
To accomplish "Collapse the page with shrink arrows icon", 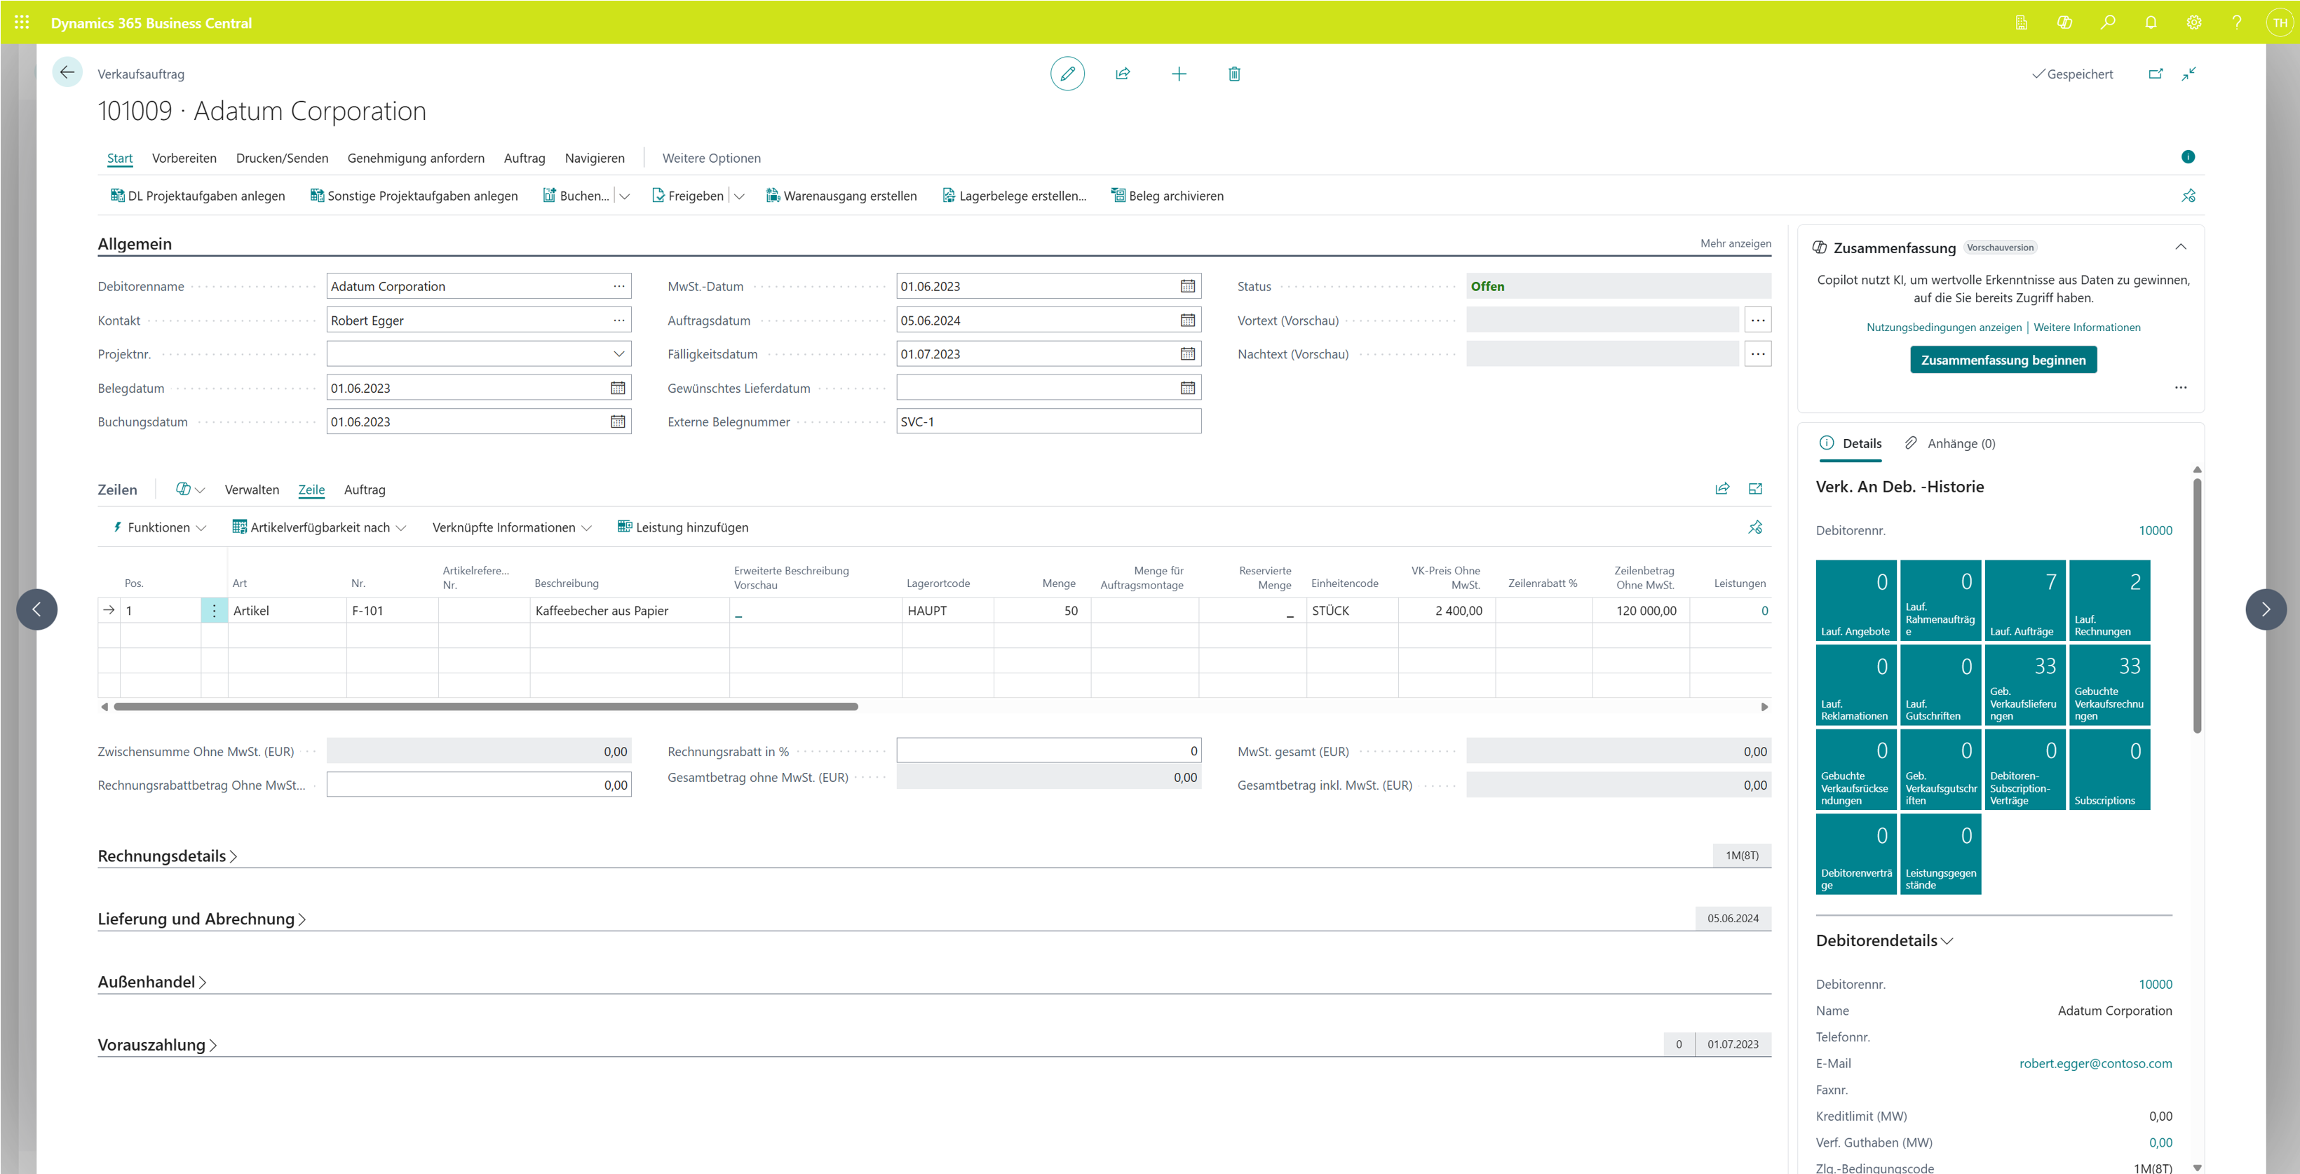I will point(2189,73).
